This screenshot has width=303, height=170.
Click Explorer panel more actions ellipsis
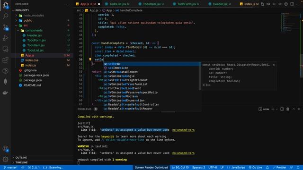(x=68, y=4)
